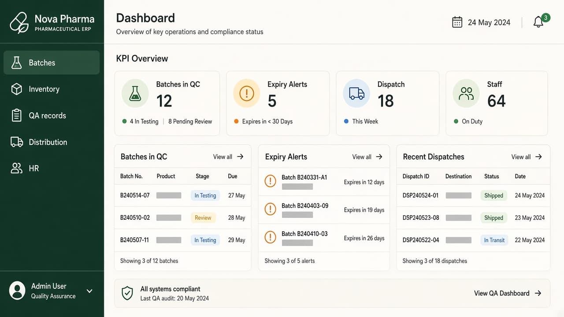Select batch number B240514-07
The image size is (564, 317).
click(x=135, y=195)
